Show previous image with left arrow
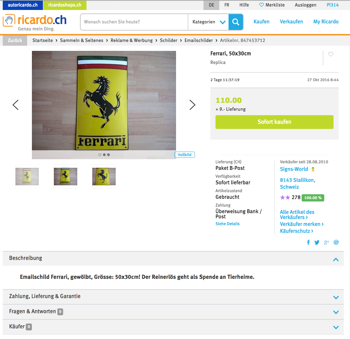The image size is (350, 339). [x=15, y=105]
